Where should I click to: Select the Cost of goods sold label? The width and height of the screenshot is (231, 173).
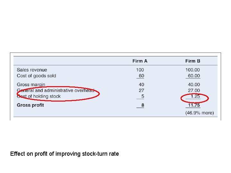point(36,76)
